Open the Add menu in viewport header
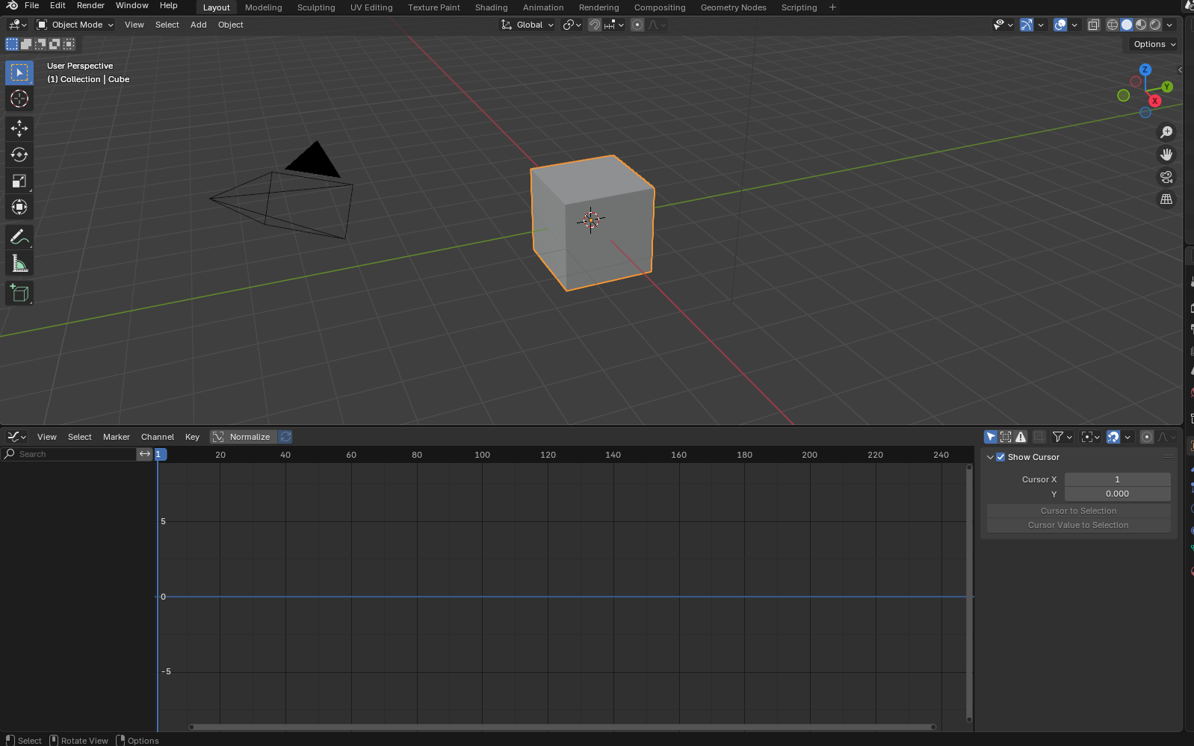The image size is (1194, 746). pos(199,25)
